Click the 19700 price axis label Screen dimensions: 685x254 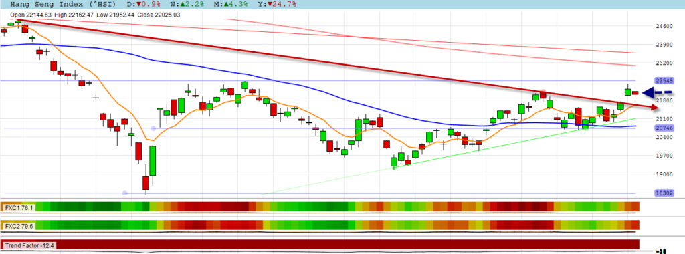point(664,156)
